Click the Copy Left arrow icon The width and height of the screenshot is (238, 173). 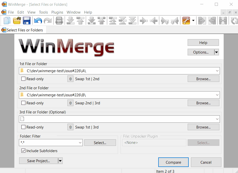coord(153,20)
